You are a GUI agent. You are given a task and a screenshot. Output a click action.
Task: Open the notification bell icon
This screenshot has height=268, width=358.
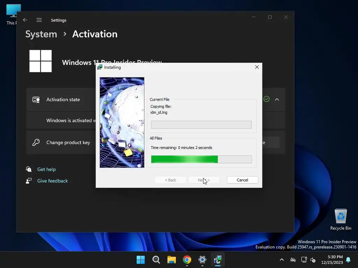coord(349,260)
